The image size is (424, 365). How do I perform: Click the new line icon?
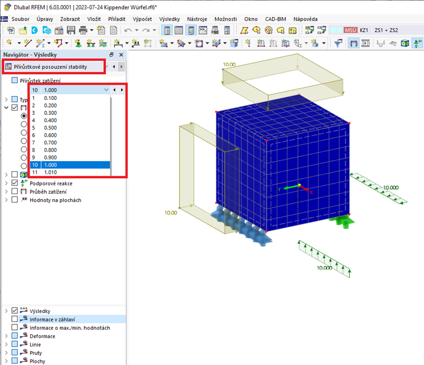click(x=27, y=43)
